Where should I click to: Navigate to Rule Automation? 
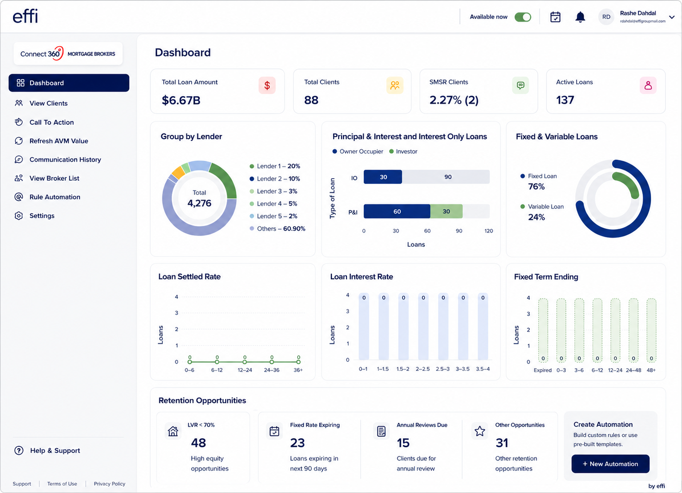click(x=69, y=197)
